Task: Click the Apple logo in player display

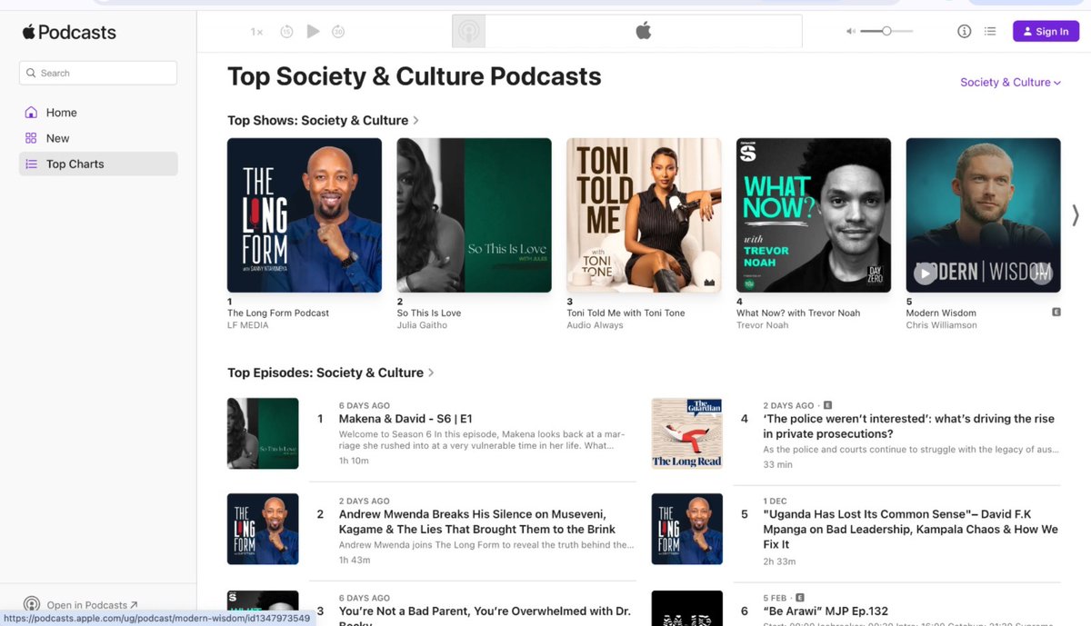Action: click(644, 32)
